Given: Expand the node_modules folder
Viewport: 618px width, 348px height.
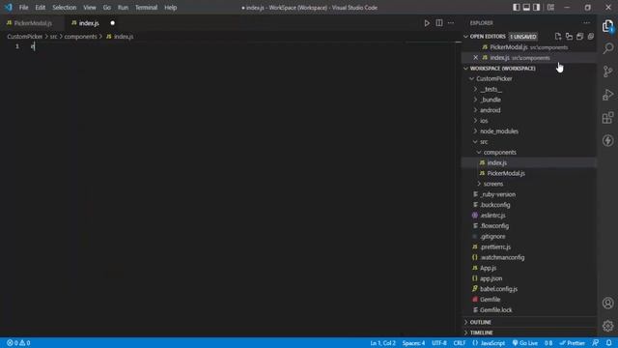Looking at the screenshot, I should click(475, 131).
